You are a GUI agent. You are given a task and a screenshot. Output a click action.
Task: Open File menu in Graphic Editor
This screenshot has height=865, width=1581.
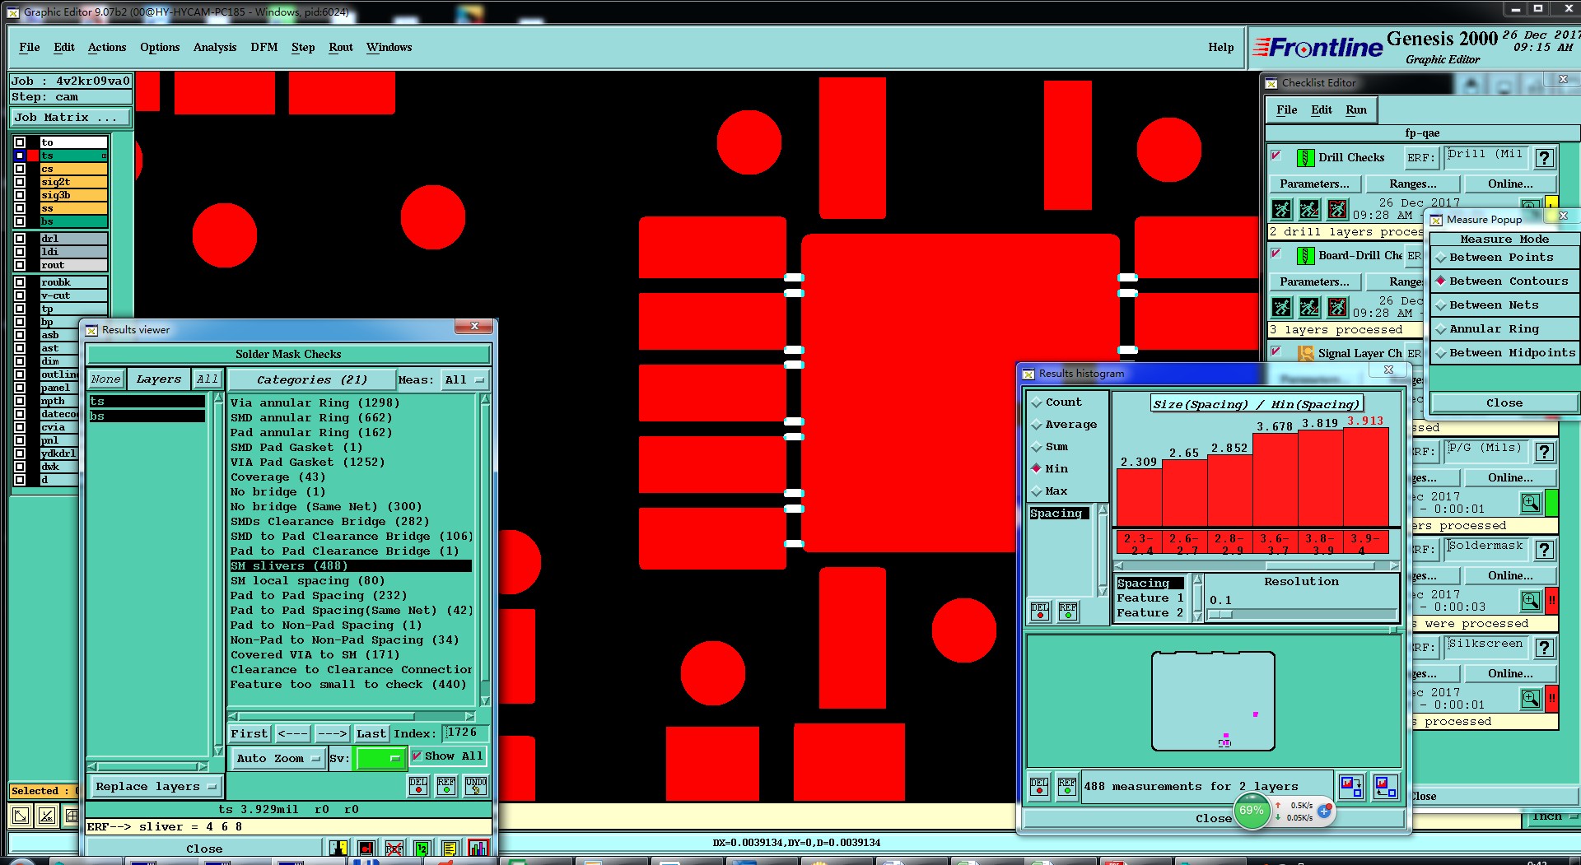(29, 47)
